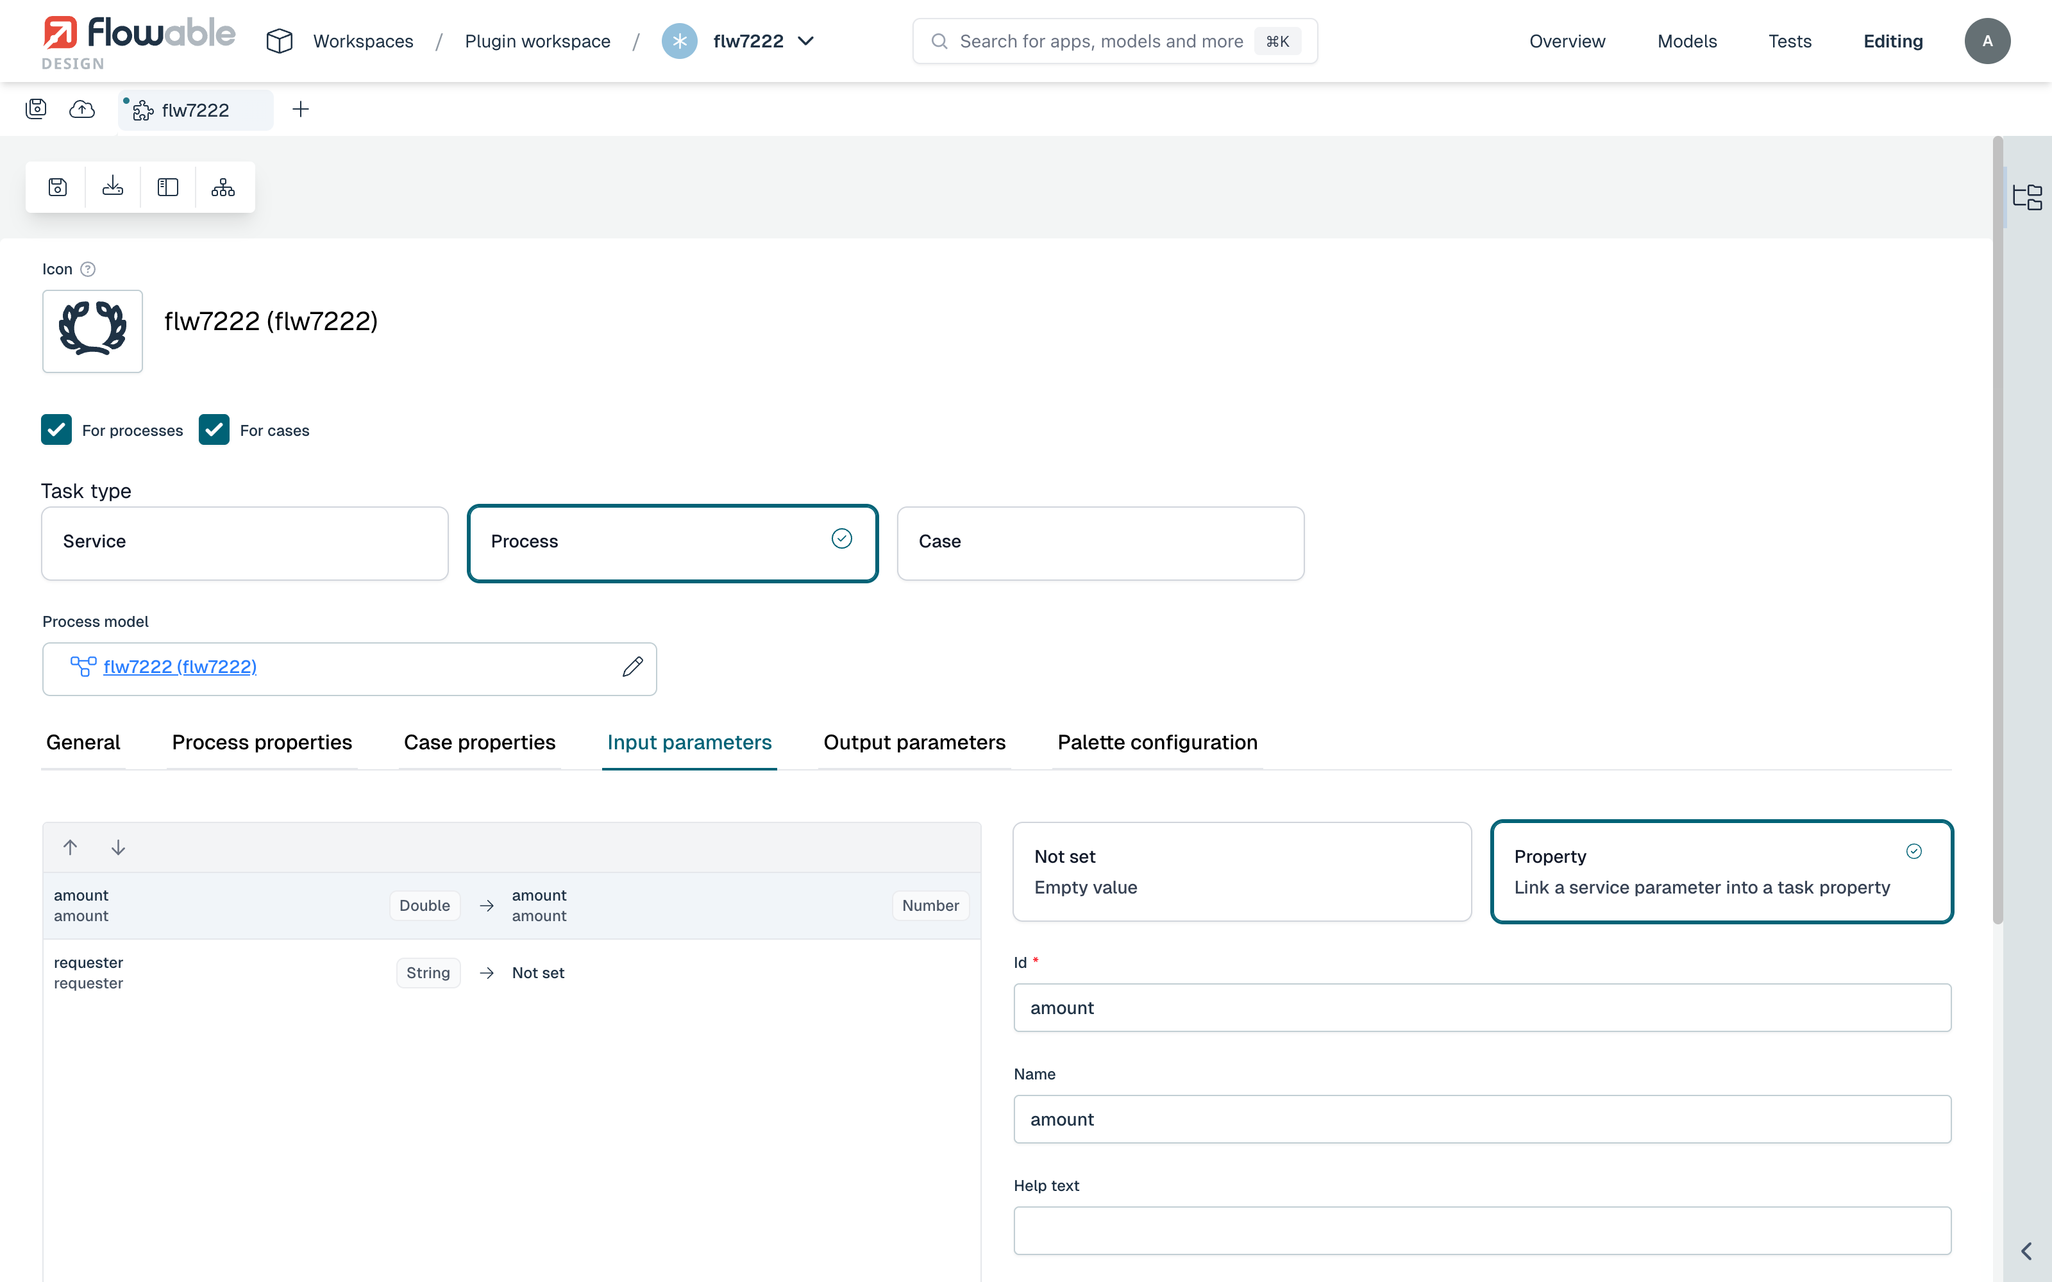Select the Case task type
2052x1282 pixels.
1100,544
